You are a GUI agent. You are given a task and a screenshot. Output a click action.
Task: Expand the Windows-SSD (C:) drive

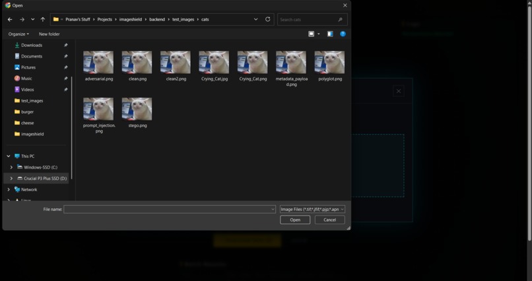(11, 167)
